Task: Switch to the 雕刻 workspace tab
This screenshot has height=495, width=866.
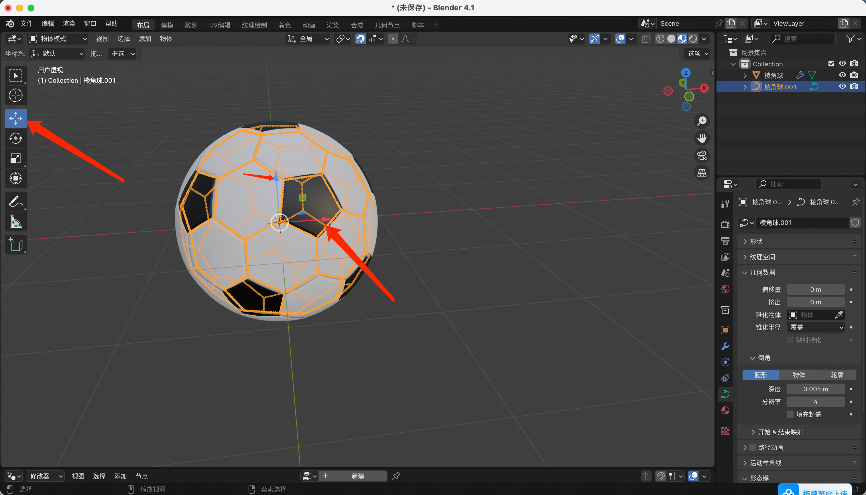Action: tap(191, 25)
